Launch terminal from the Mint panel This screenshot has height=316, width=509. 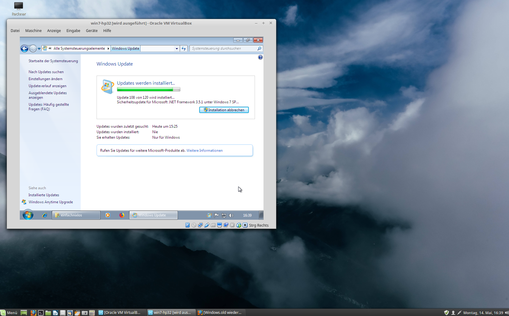point(41,313)
